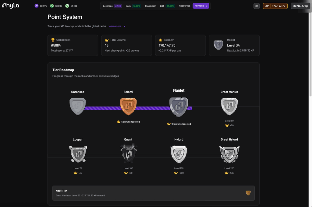Expand the Resources menu
The image size is (312, 207).
click(x=184, y=6)
